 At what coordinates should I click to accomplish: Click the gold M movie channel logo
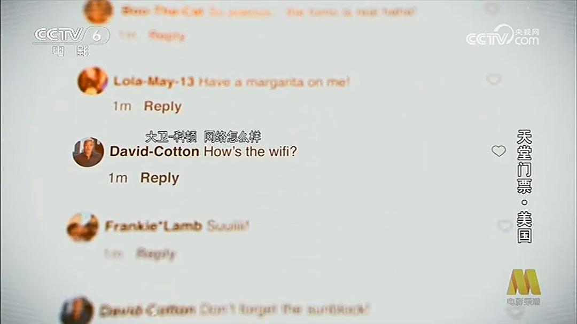click(524, 287)
